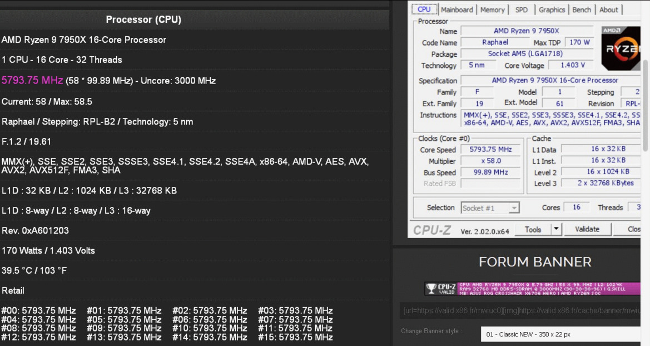650x346 pixels.
Task: Select the CPU tab in CPU-Z
Action: pos(424,9)
